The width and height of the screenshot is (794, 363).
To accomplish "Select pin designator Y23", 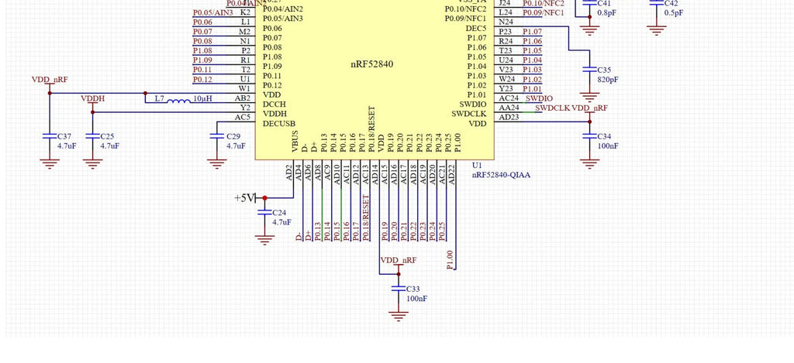I will click(x=506, y=88).
